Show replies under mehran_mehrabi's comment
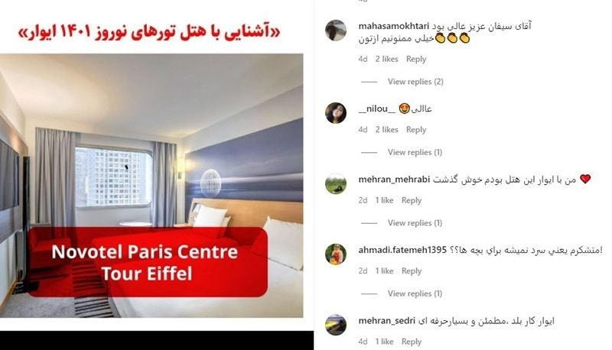 (x=415, y=222)
